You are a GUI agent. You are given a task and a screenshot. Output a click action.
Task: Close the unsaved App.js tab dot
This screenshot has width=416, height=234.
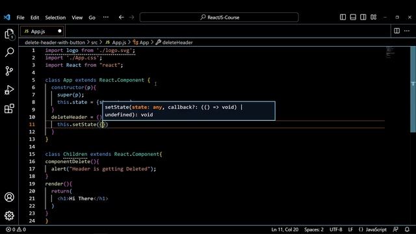click(60, 31)
